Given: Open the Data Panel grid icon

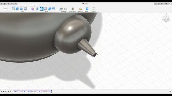Looking at the screenshot, I should (1, 4).
